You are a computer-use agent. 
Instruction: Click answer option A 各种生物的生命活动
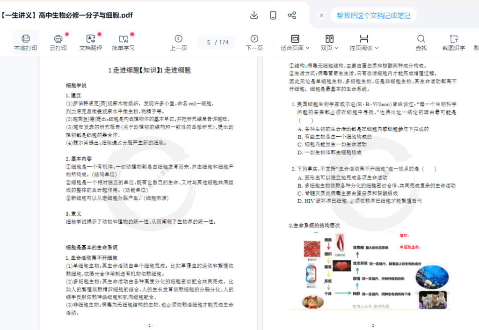pyautogui.click(x=363, y=129)
